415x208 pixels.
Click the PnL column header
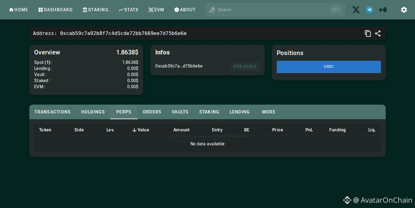[x=309, y=130]
